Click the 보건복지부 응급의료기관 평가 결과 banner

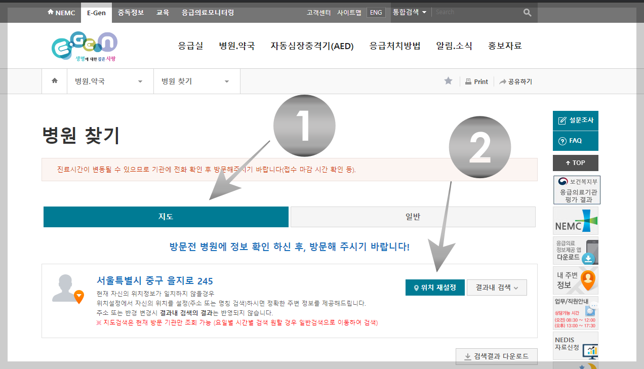pyautogui.click(x=575, y=190)
